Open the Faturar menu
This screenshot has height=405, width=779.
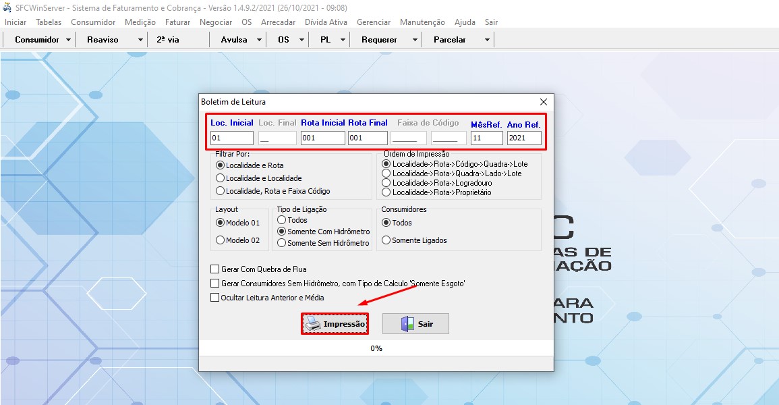click(x=177, y=22)
